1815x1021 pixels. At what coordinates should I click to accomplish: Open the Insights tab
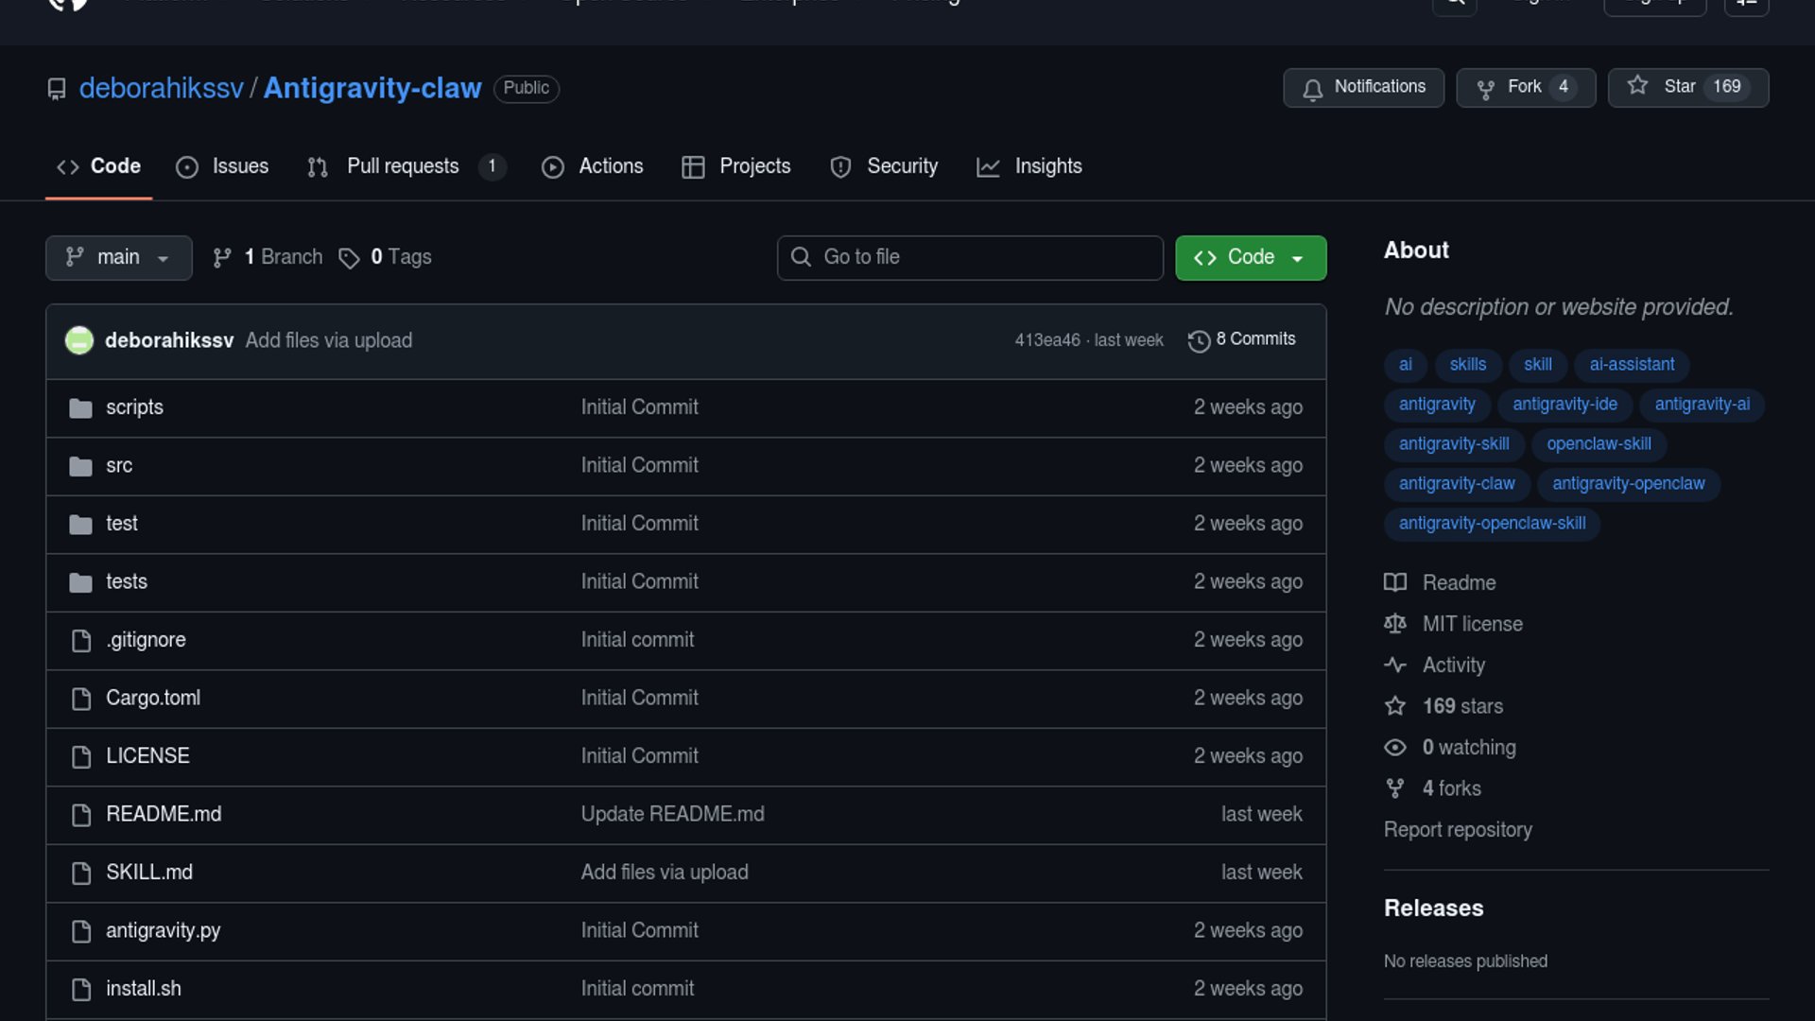coord(1028,166)
